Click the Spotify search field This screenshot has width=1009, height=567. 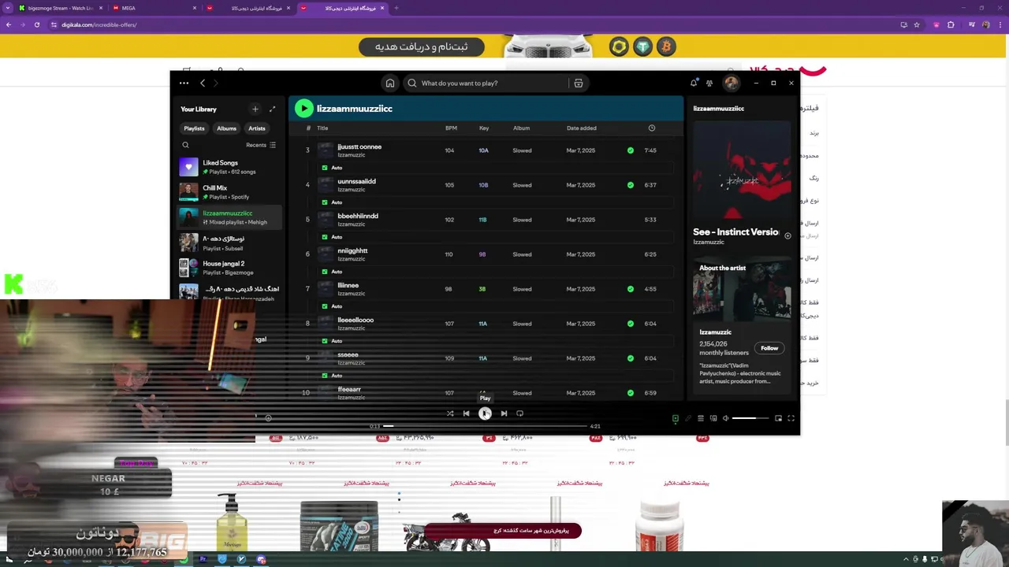(487, 83)
